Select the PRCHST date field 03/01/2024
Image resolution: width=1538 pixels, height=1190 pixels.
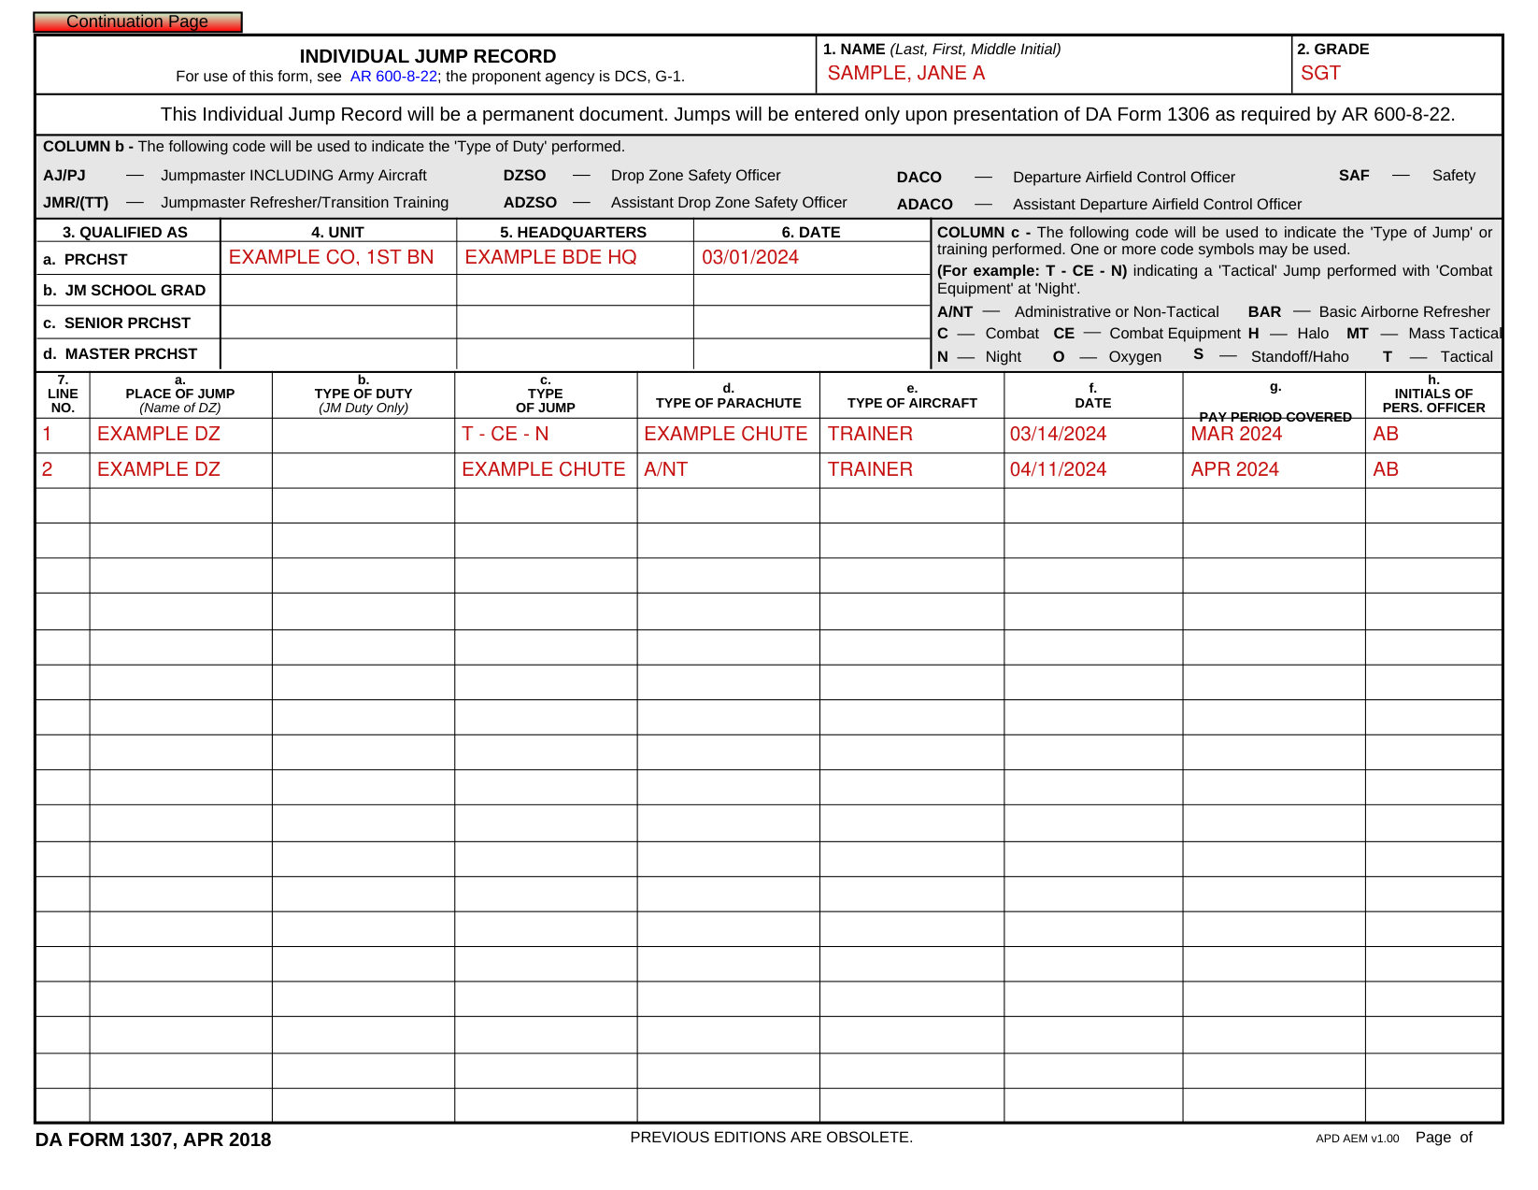[812, 258]
